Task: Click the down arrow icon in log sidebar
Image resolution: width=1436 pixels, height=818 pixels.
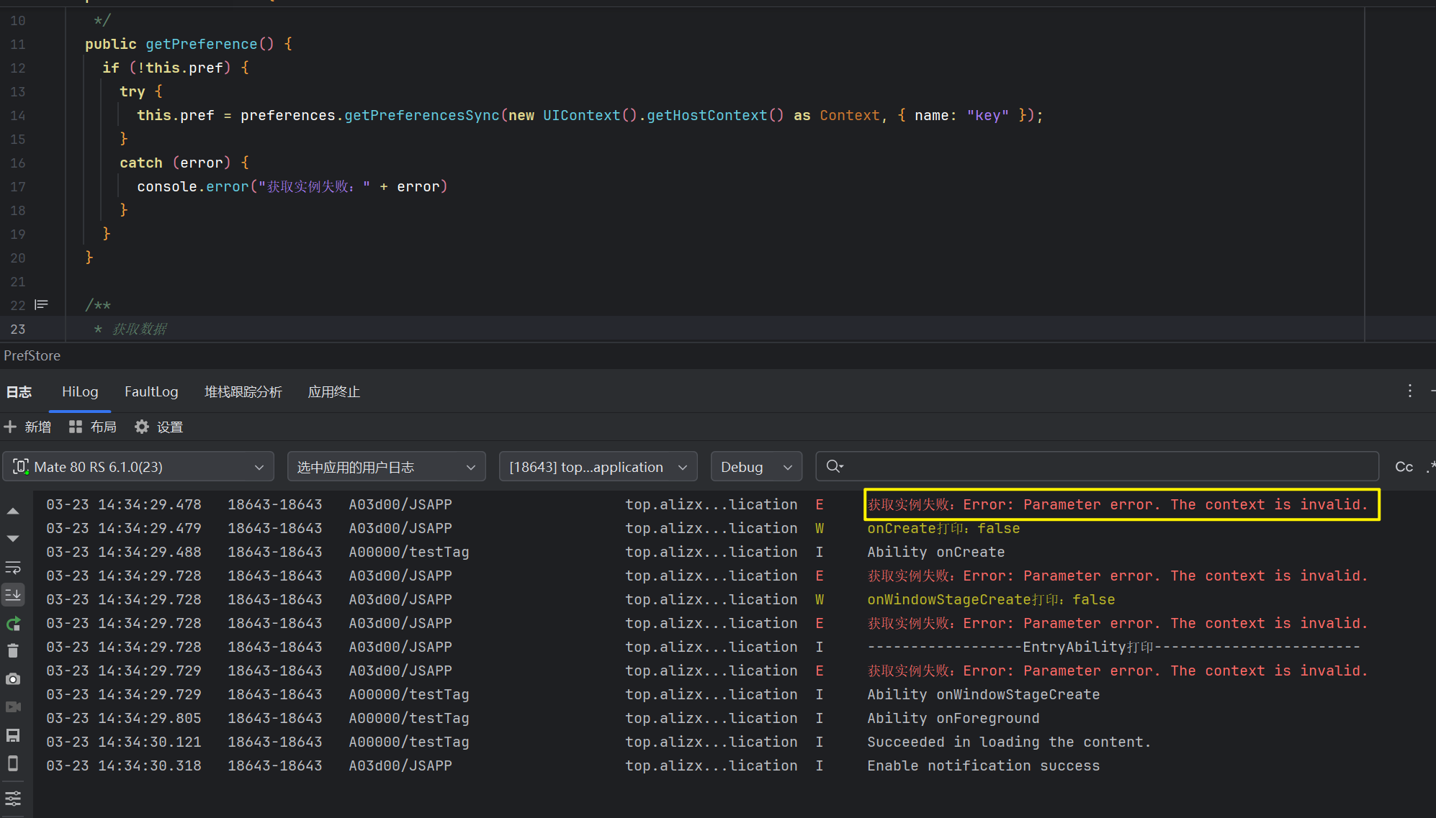Action: coord(13,539)
